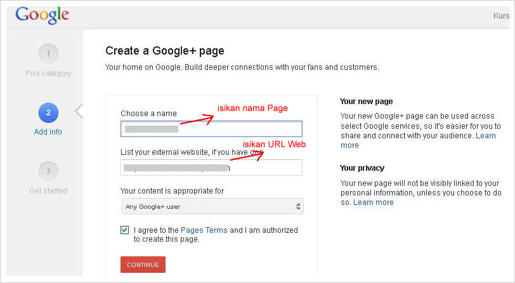Click the Your privacy heading
Viewport: 515px width, 283px height.
pyautogui.click(x=362, y=168)
